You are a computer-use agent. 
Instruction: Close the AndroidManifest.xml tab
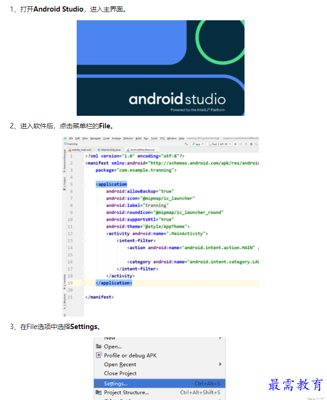tap(157, 150)
